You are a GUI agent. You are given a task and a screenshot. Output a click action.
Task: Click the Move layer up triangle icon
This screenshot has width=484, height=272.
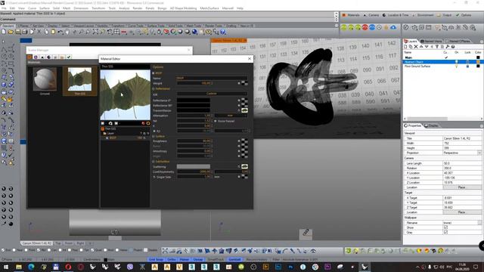coord(421,47)
